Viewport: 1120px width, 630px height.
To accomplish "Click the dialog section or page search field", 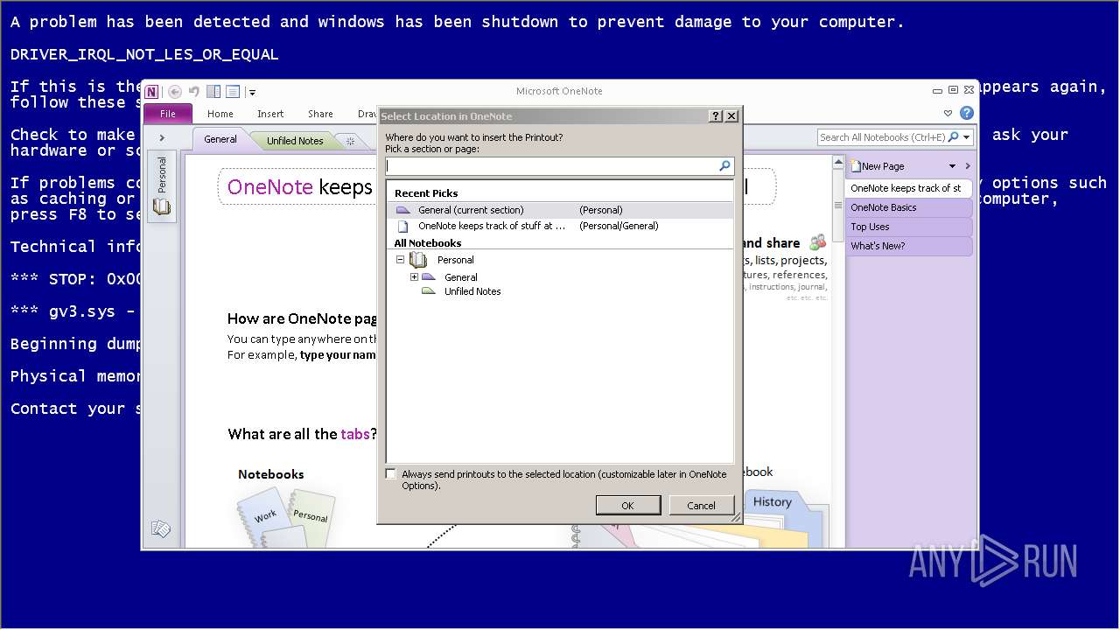I will [550, 165].
